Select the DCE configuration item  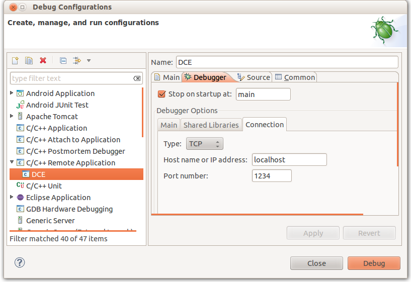pyautogui.click(x=76, y=174)
